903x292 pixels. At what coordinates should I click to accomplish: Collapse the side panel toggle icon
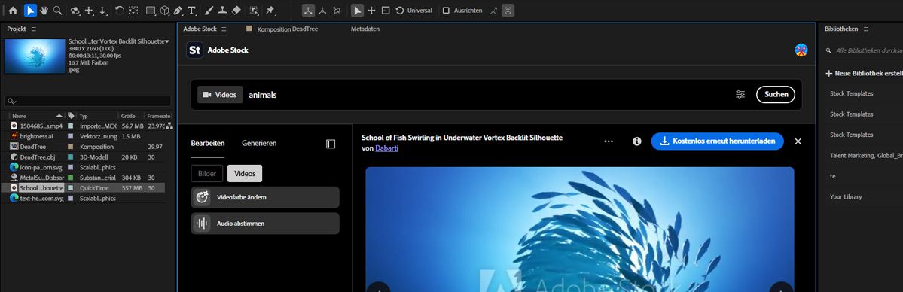[331, 144]
